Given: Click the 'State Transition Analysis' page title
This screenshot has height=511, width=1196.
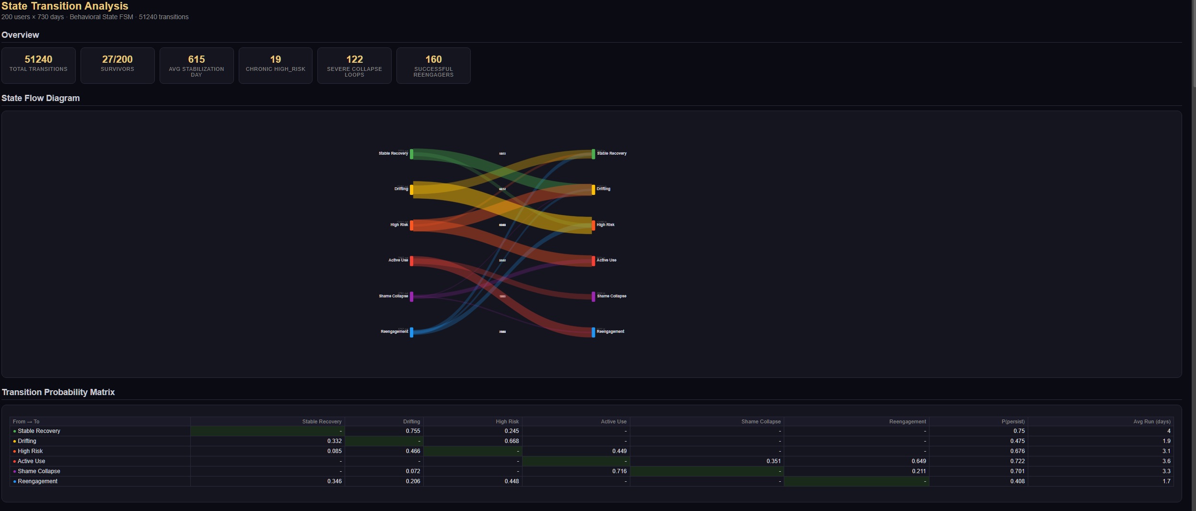Looking at the screenshot, I should click(65, 6).
